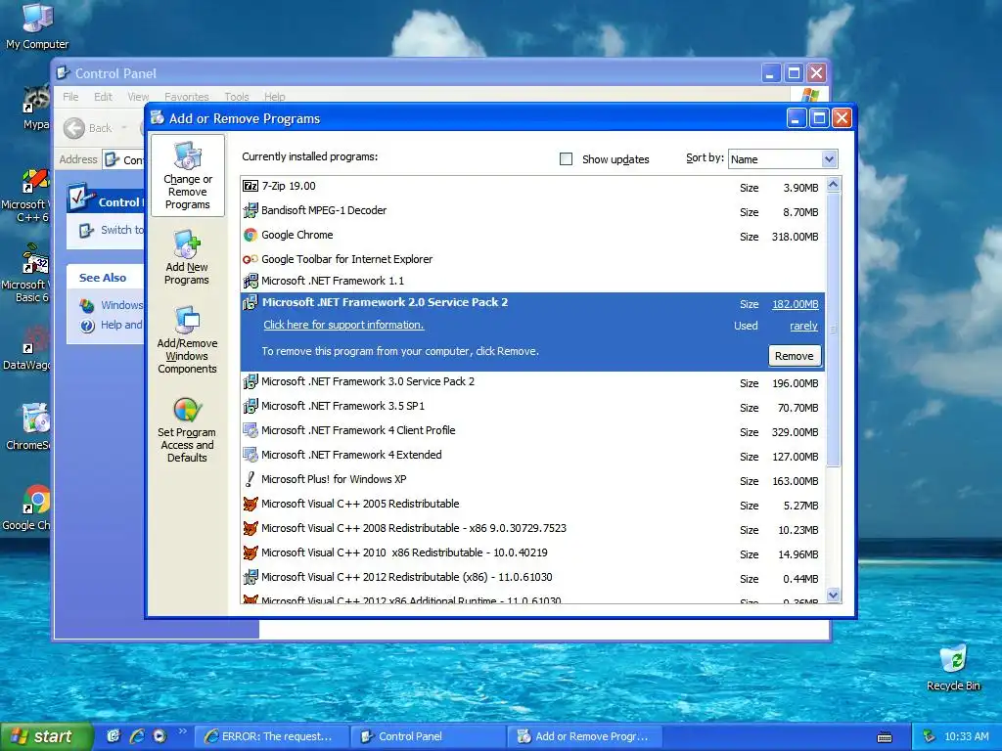Click the program list scroll down arrow
Image resolution: width=1002 pixels, height=751 pixels.
tap(834, 595)
